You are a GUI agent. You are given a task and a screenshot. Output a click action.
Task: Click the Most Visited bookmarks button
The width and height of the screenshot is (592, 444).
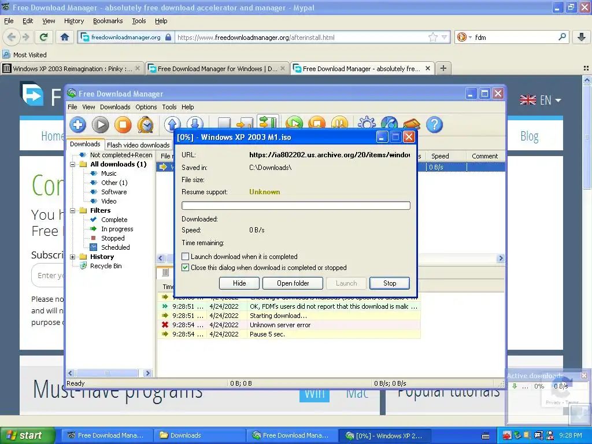(x=25, y=55)
